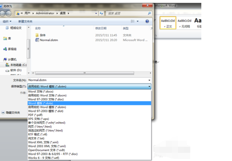Apply 无间隔 style in Word ribbon
This screenshot has width=232, height=161.
point(185,23)
